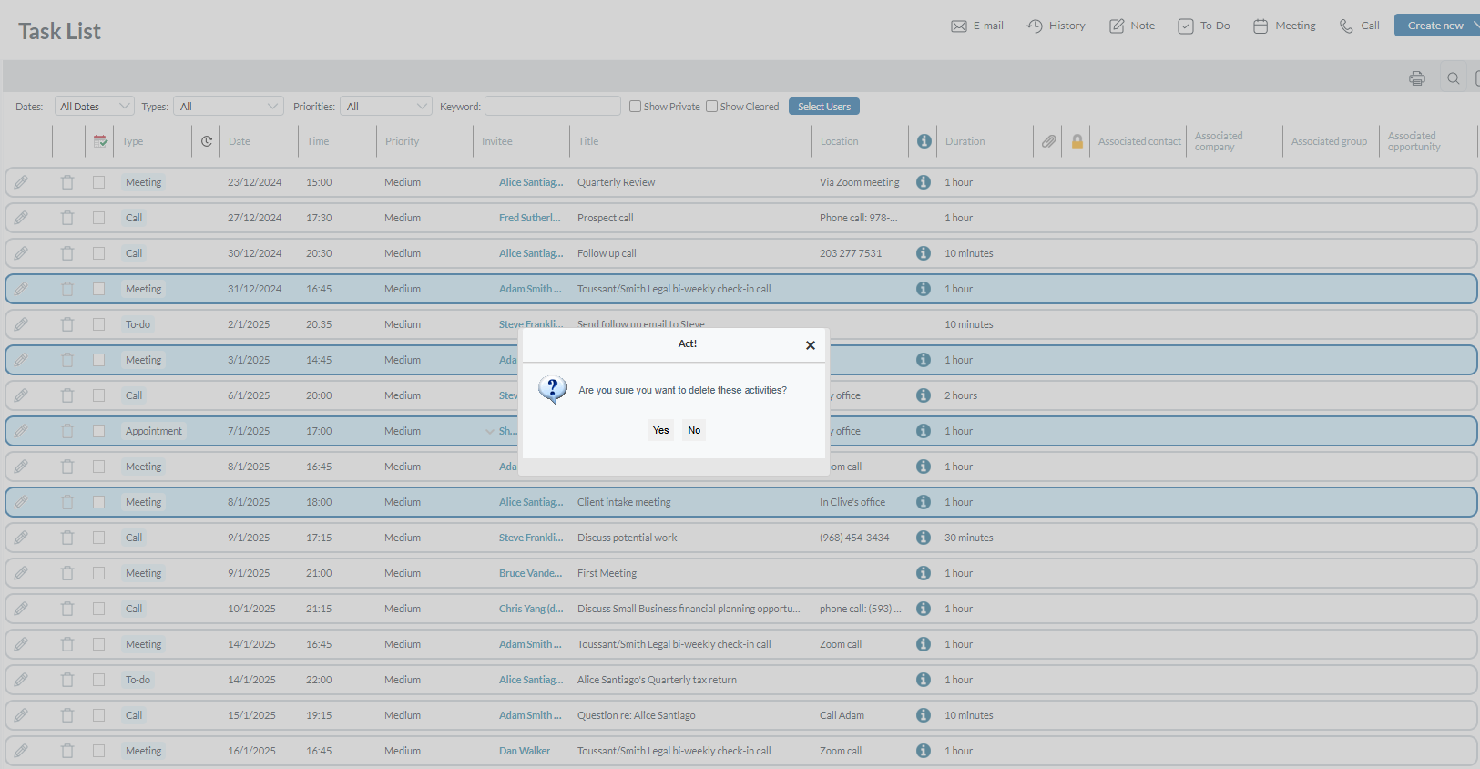1480x769 pixels.
Task: Enable the Show Cleared checkbox
Action: tap(712, 107)
